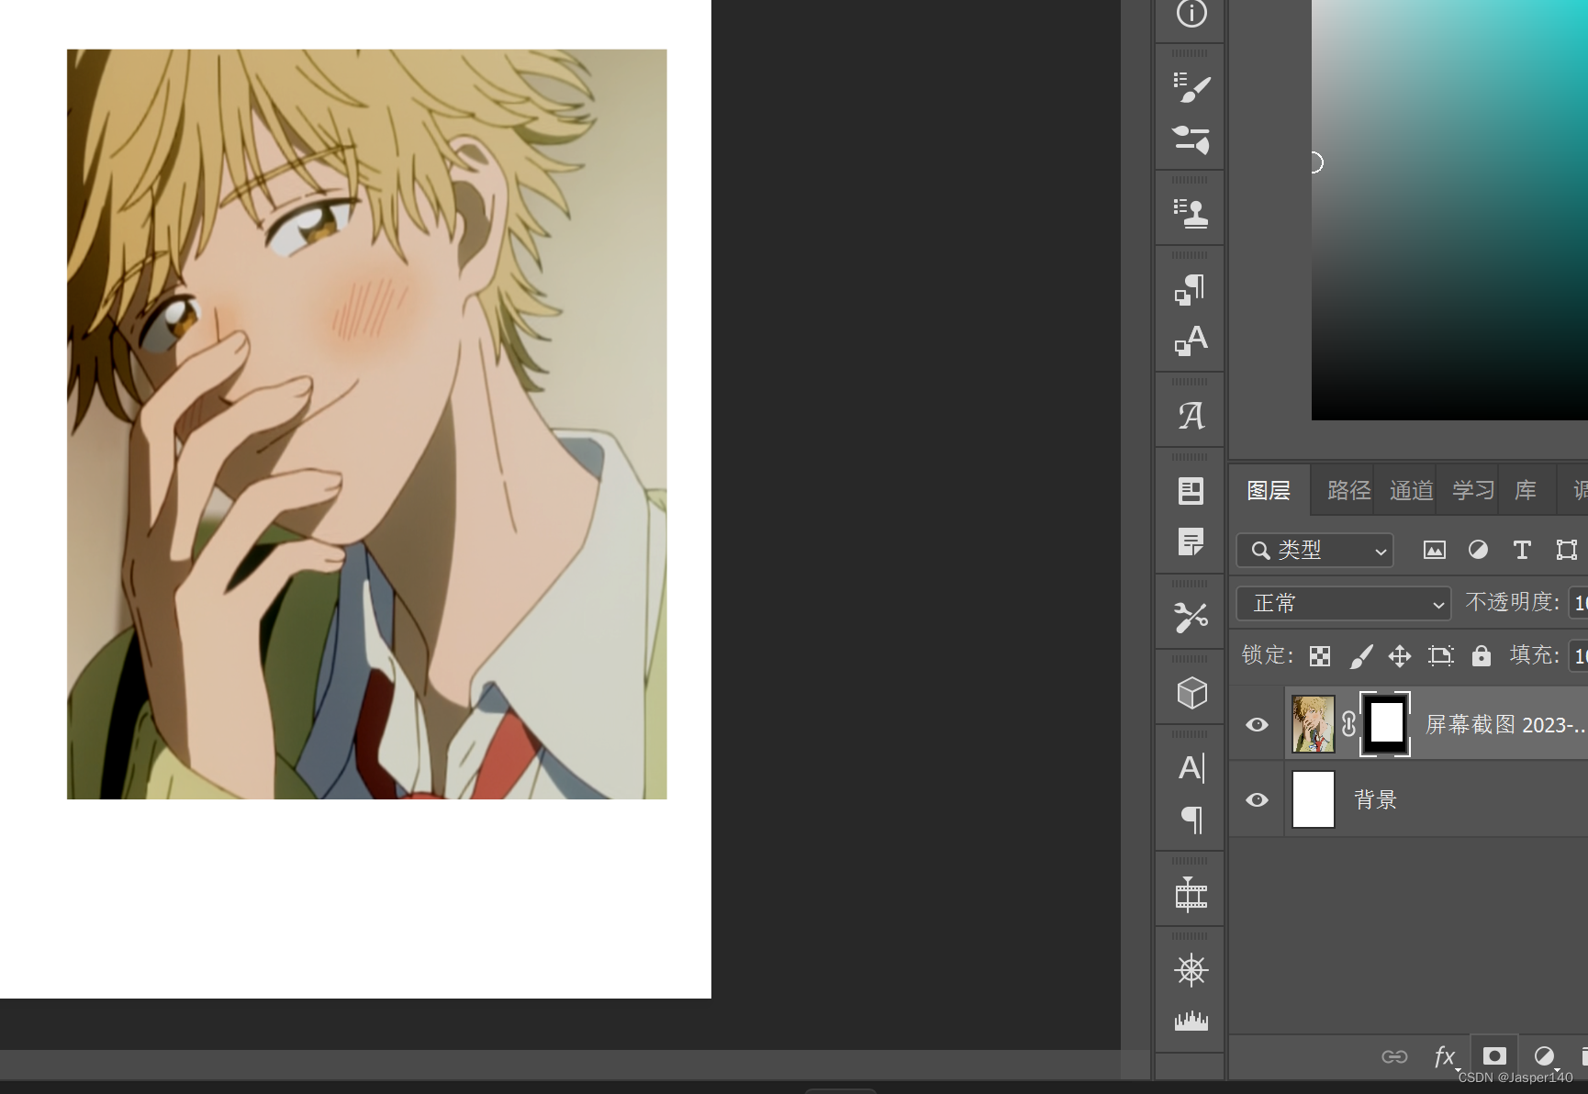The height and width of the screenshot is (1094, 1588).
Task: Open the Brushes presets panel icon
Action: [x=1191, y=140]
